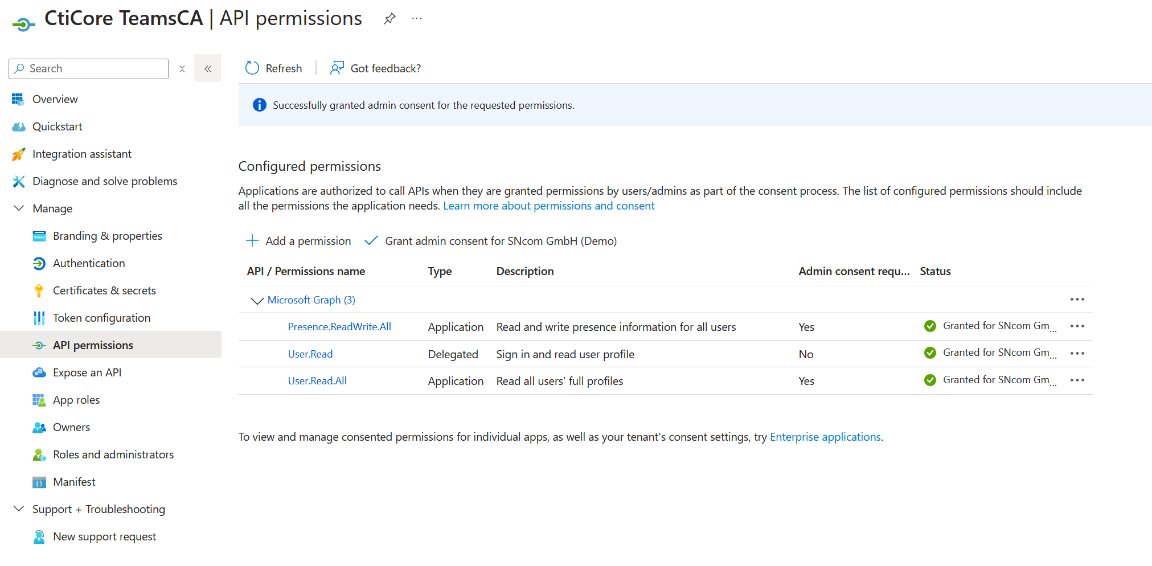Clear the sidebar search with X icon
This screenshot has height=566, width=1152.
[x=182, y=69]
